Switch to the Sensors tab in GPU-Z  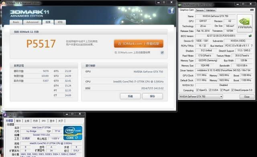click(200, 10)
